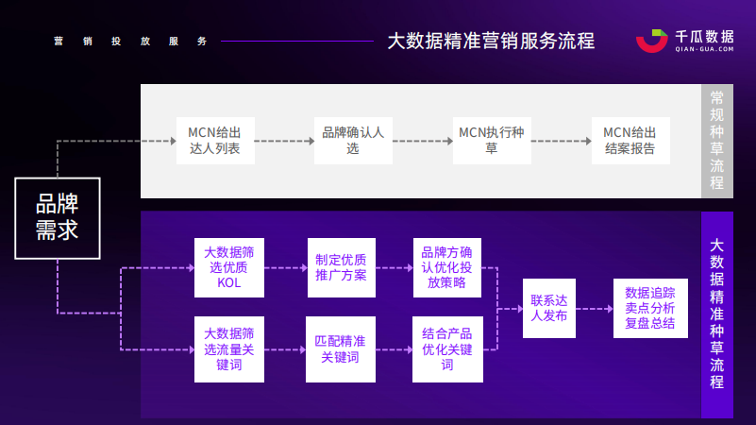756x425 pixels.
Task: Click the QIAN-GUA.COM text
Action: 704,49
